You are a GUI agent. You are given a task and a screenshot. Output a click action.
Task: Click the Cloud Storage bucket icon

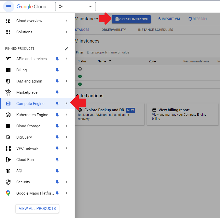(x=8, y=126)
